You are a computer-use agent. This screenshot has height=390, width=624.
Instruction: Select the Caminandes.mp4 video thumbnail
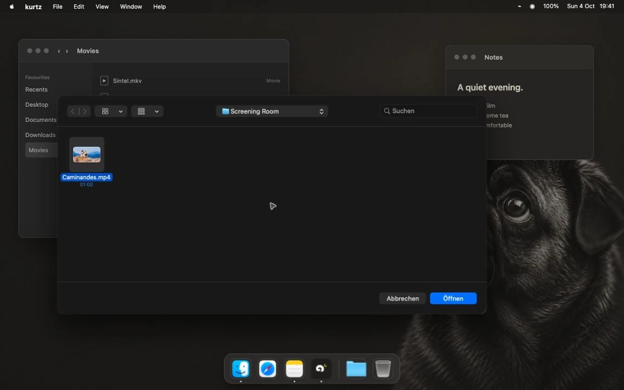[87, 154]
